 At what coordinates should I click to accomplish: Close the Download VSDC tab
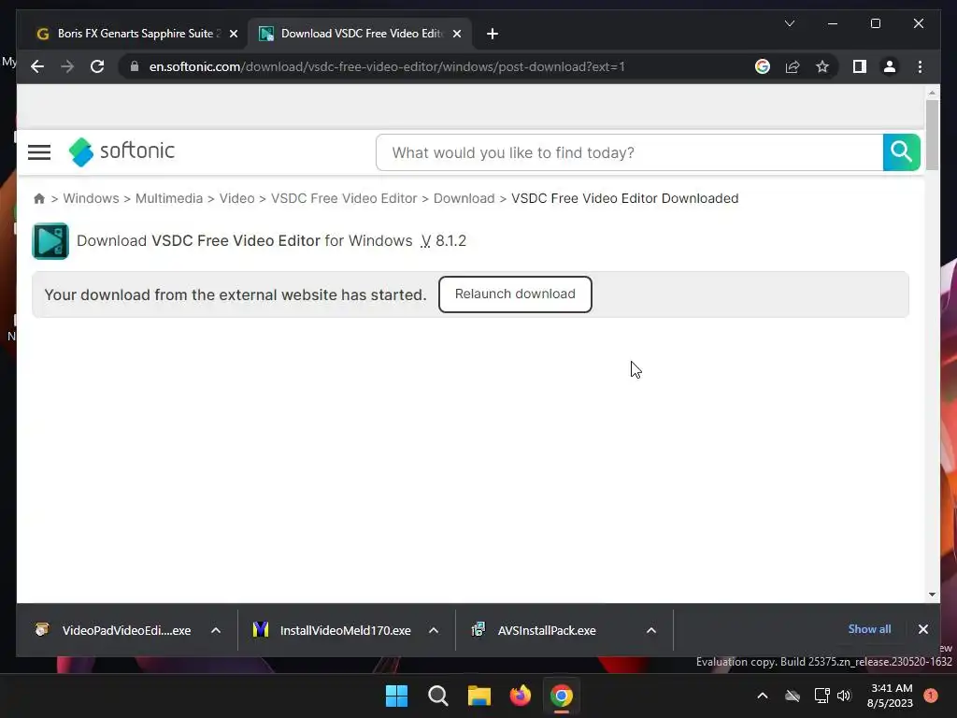(x=456, y=35)
